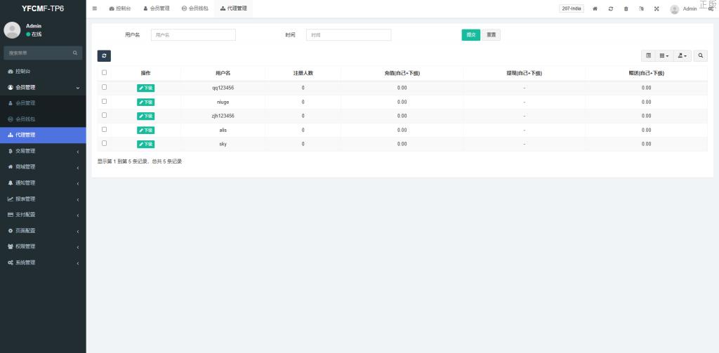This screenshot has height=353, width=719.
Task: Toggle the sidebar with the hamburger icon
Action: [95, 8]
